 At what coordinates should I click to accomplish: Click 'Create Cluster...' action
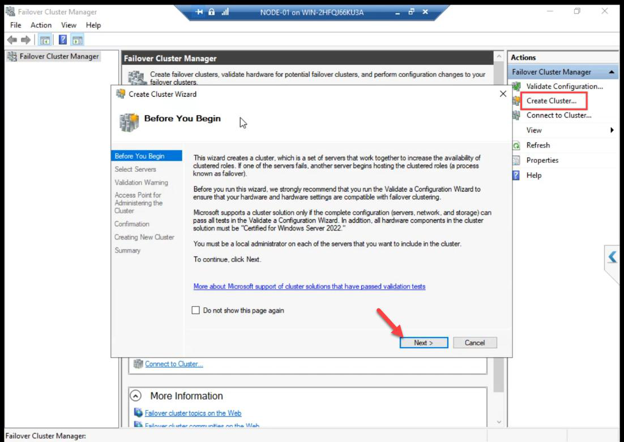551,101
